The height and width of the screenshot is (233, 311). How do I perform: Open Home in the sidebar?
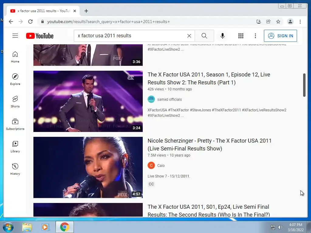[x=15, y=57]
